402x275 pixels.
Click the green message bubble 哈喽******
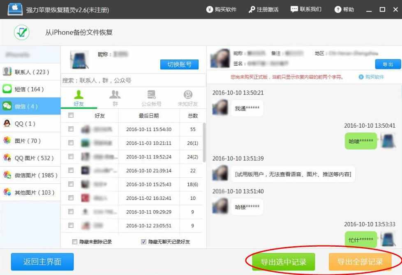[x=361, y=141]
